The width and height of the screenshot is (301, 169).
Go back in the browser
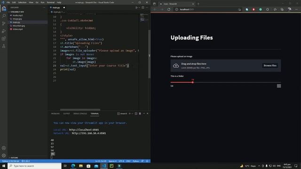coord(155,9)
